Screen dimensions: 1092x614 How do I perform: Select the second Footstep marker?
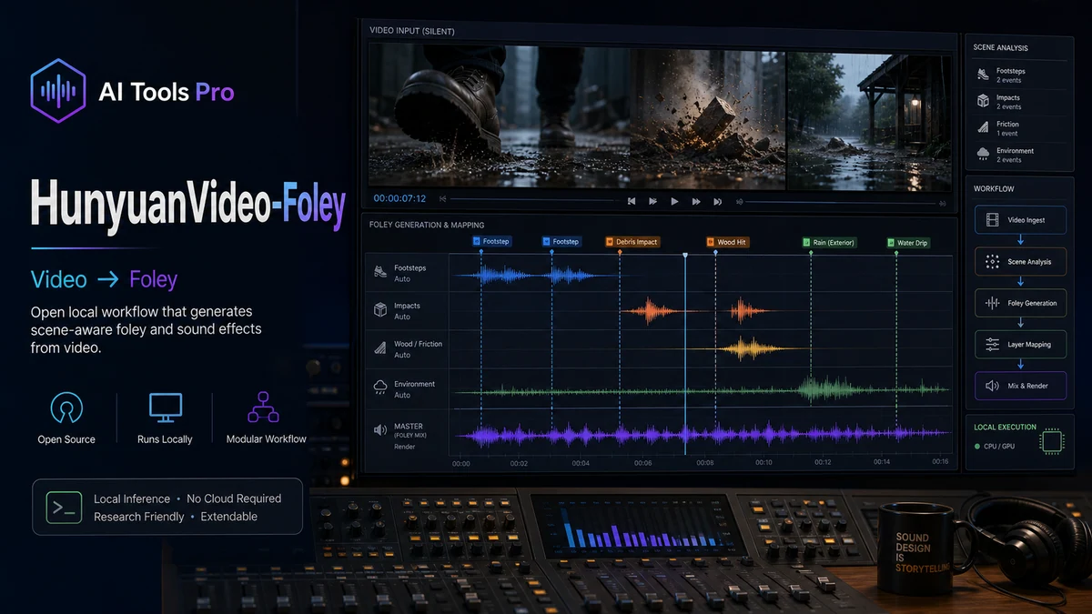click(x=561, y=242)
